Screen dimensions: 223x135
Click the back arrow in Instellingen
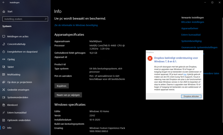pos(4,3)
